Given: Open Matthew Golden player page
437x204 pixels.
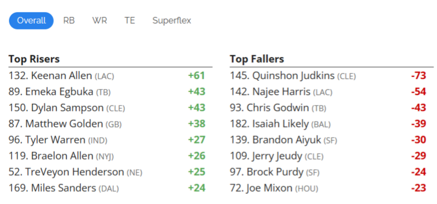Looking at the screenshot, I should 64,124.
